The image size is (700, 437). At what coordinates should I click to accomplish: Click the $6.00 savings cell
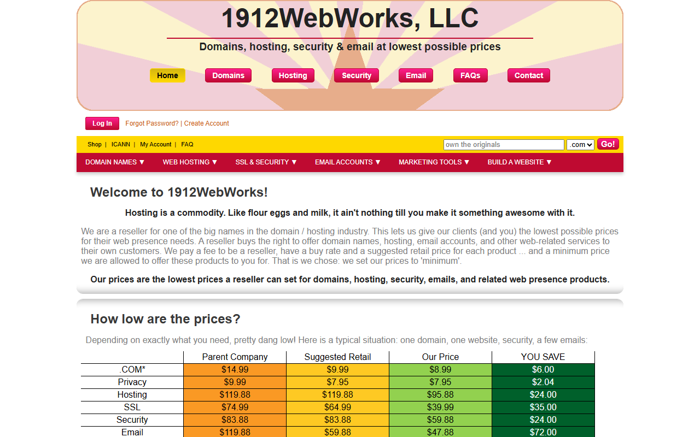543,370
